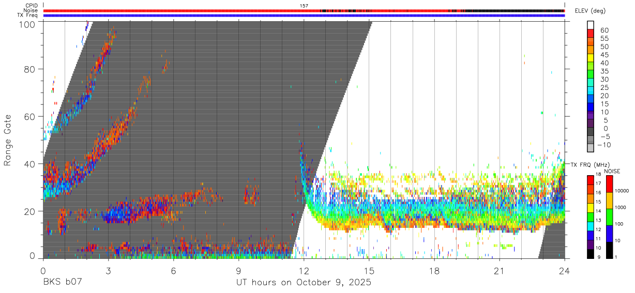Click the 60 label on the ELEV scale
This screenshot has width=635, height=293.
click(x=603, y=30)
